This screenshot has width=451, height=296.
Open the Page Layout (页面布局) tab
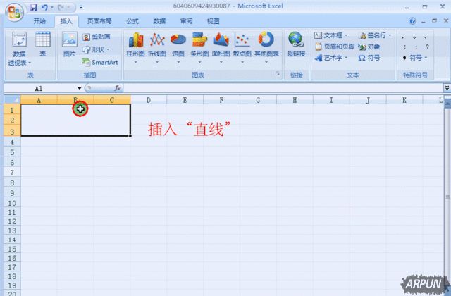(x=99, y=21)
